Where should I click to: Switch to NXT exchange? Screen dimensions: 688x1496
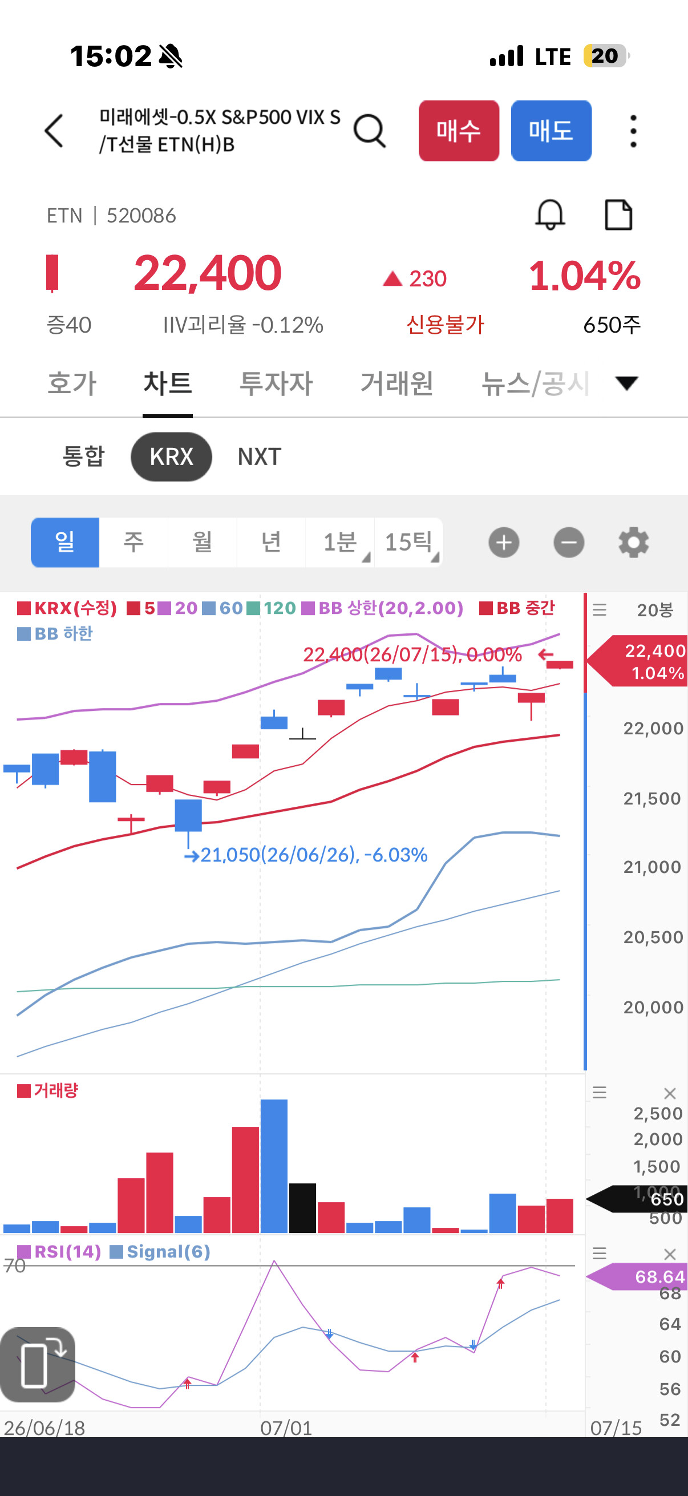click(260, 456)
